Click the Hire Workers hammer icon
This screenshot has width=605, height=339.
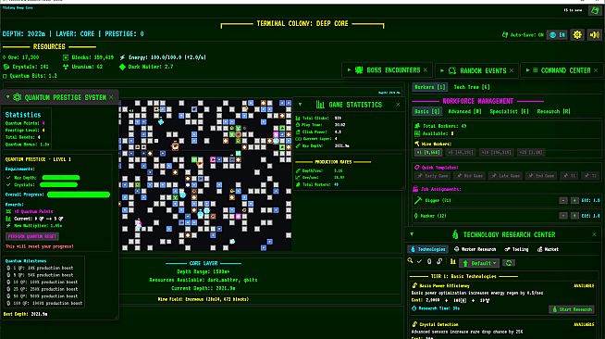[x=416, y=144]
